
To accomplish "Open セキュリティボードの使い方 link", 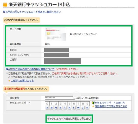I will 110,103.
